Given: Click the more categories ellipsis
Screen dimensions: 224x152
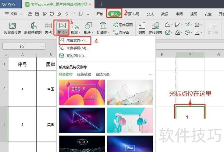Looking at the screenshot, I should [x=151, y=74].
